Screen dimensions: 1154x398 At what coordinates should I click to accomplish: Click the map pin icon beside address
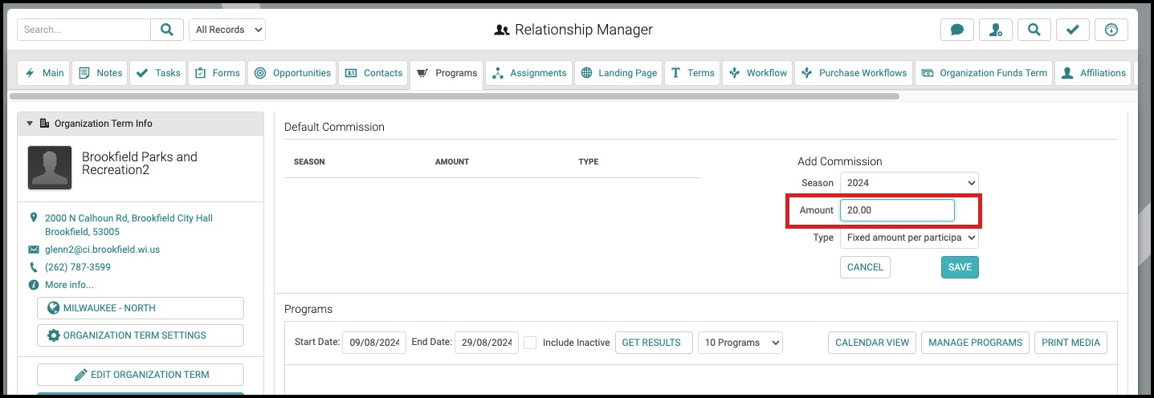click(34, 217)
